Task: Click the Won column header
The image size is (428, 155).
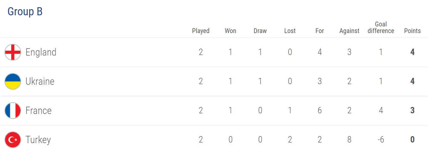Action: point(230,31)
